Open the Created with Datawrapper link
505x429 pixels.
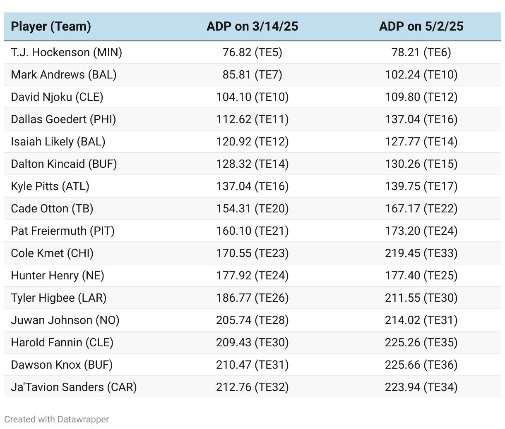point(56,419)
